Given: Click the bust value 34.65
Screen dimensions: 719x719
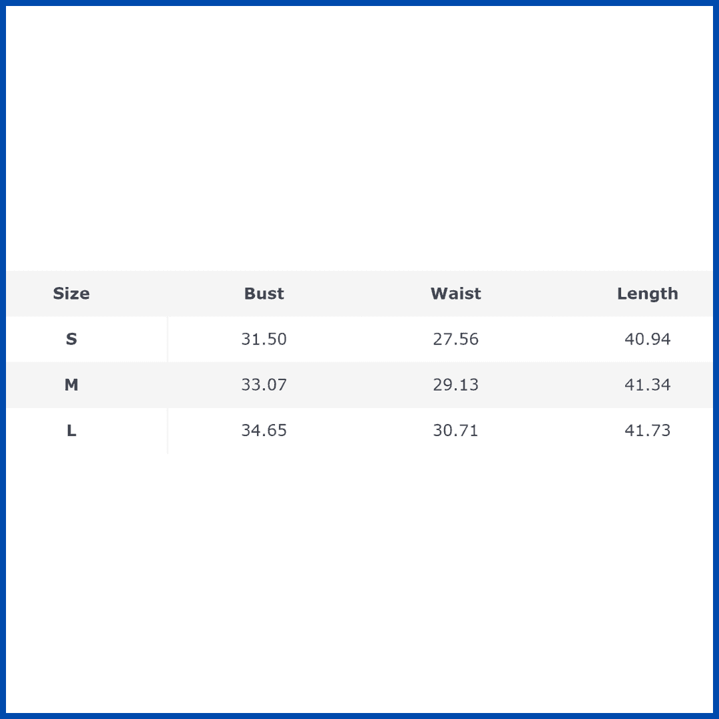Looking at the screenshot, I should pyautogui.click(x=264, y=431).
